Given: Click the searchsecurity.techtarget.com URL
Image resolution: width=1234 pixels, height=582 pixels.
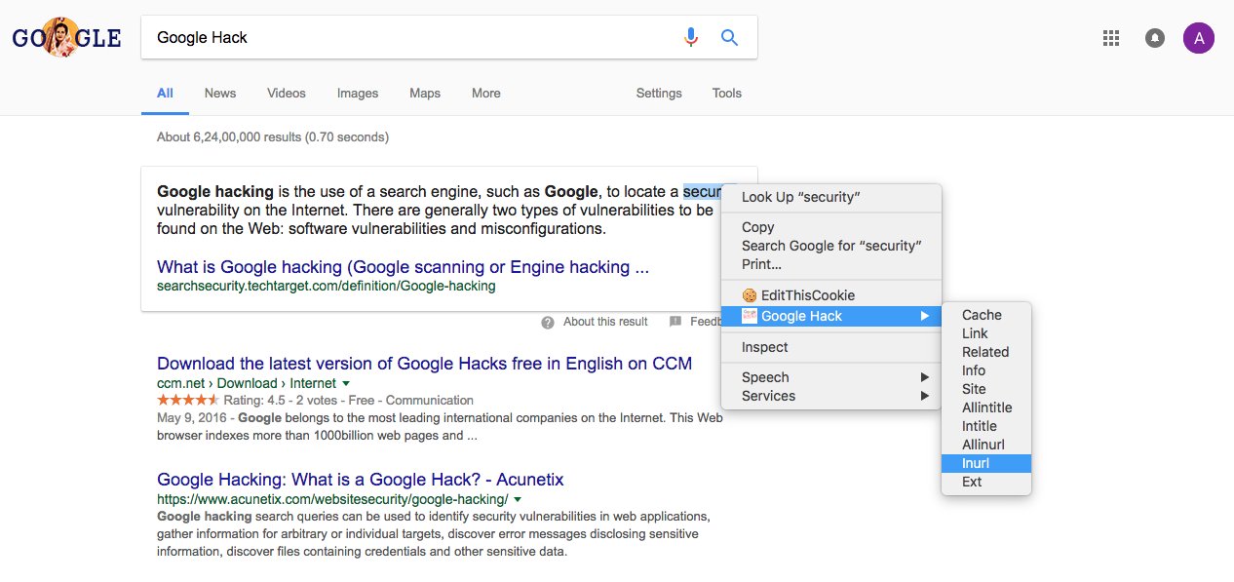Looking at the screenshot, I should click(327, 287).
